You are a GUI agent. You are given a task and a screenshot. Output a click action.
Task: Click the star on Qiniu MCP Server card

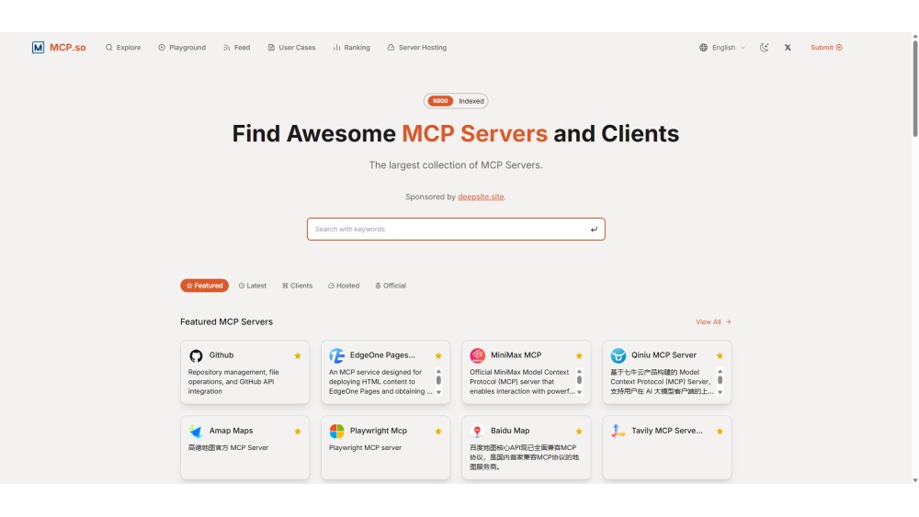coord(720,355)
